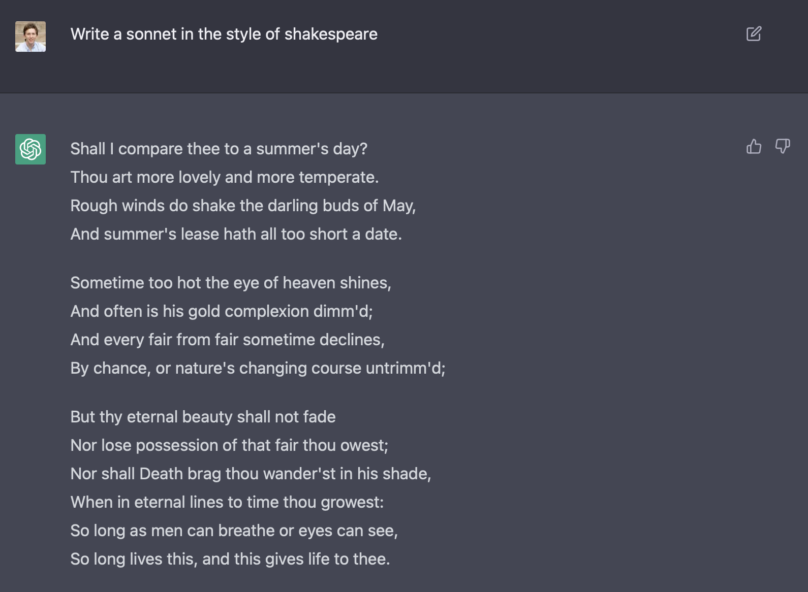Viewport: 808px width, 592px height.
Task: Click the line "Shall I compare thee to a summer's day?"
Action: click(219, 149)
